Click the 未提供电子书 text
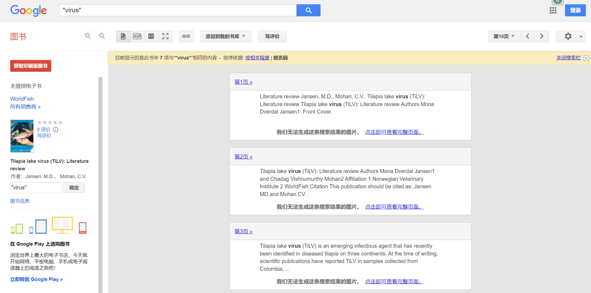This screenshot has height=293, width=591. (26, 86)
